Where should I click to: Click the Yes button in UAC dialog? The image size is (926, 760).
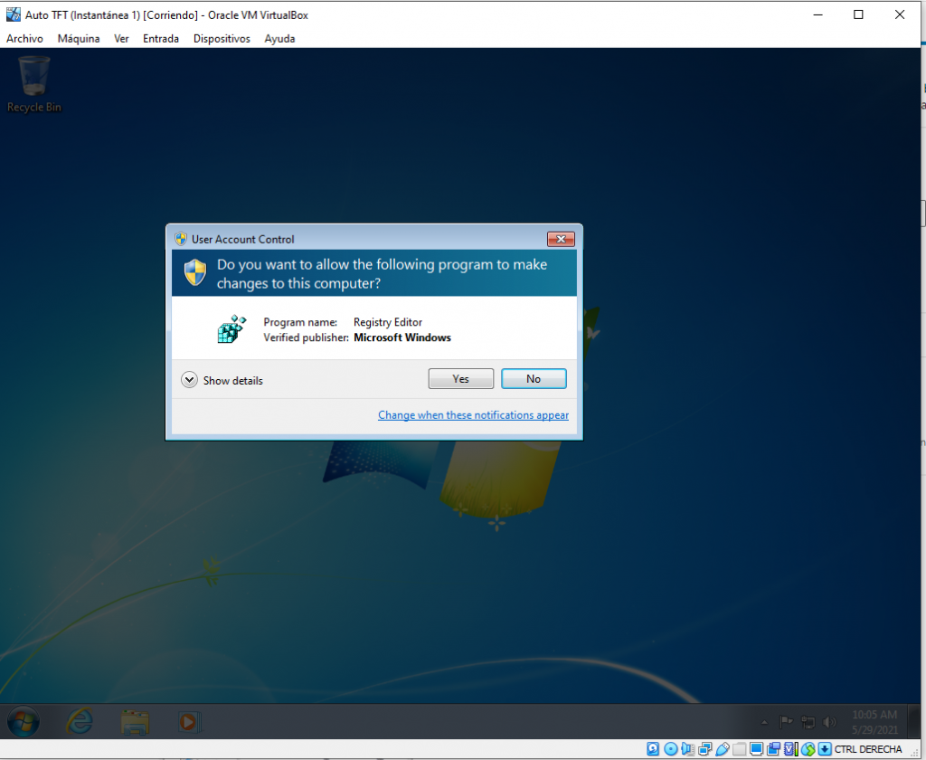460,379
